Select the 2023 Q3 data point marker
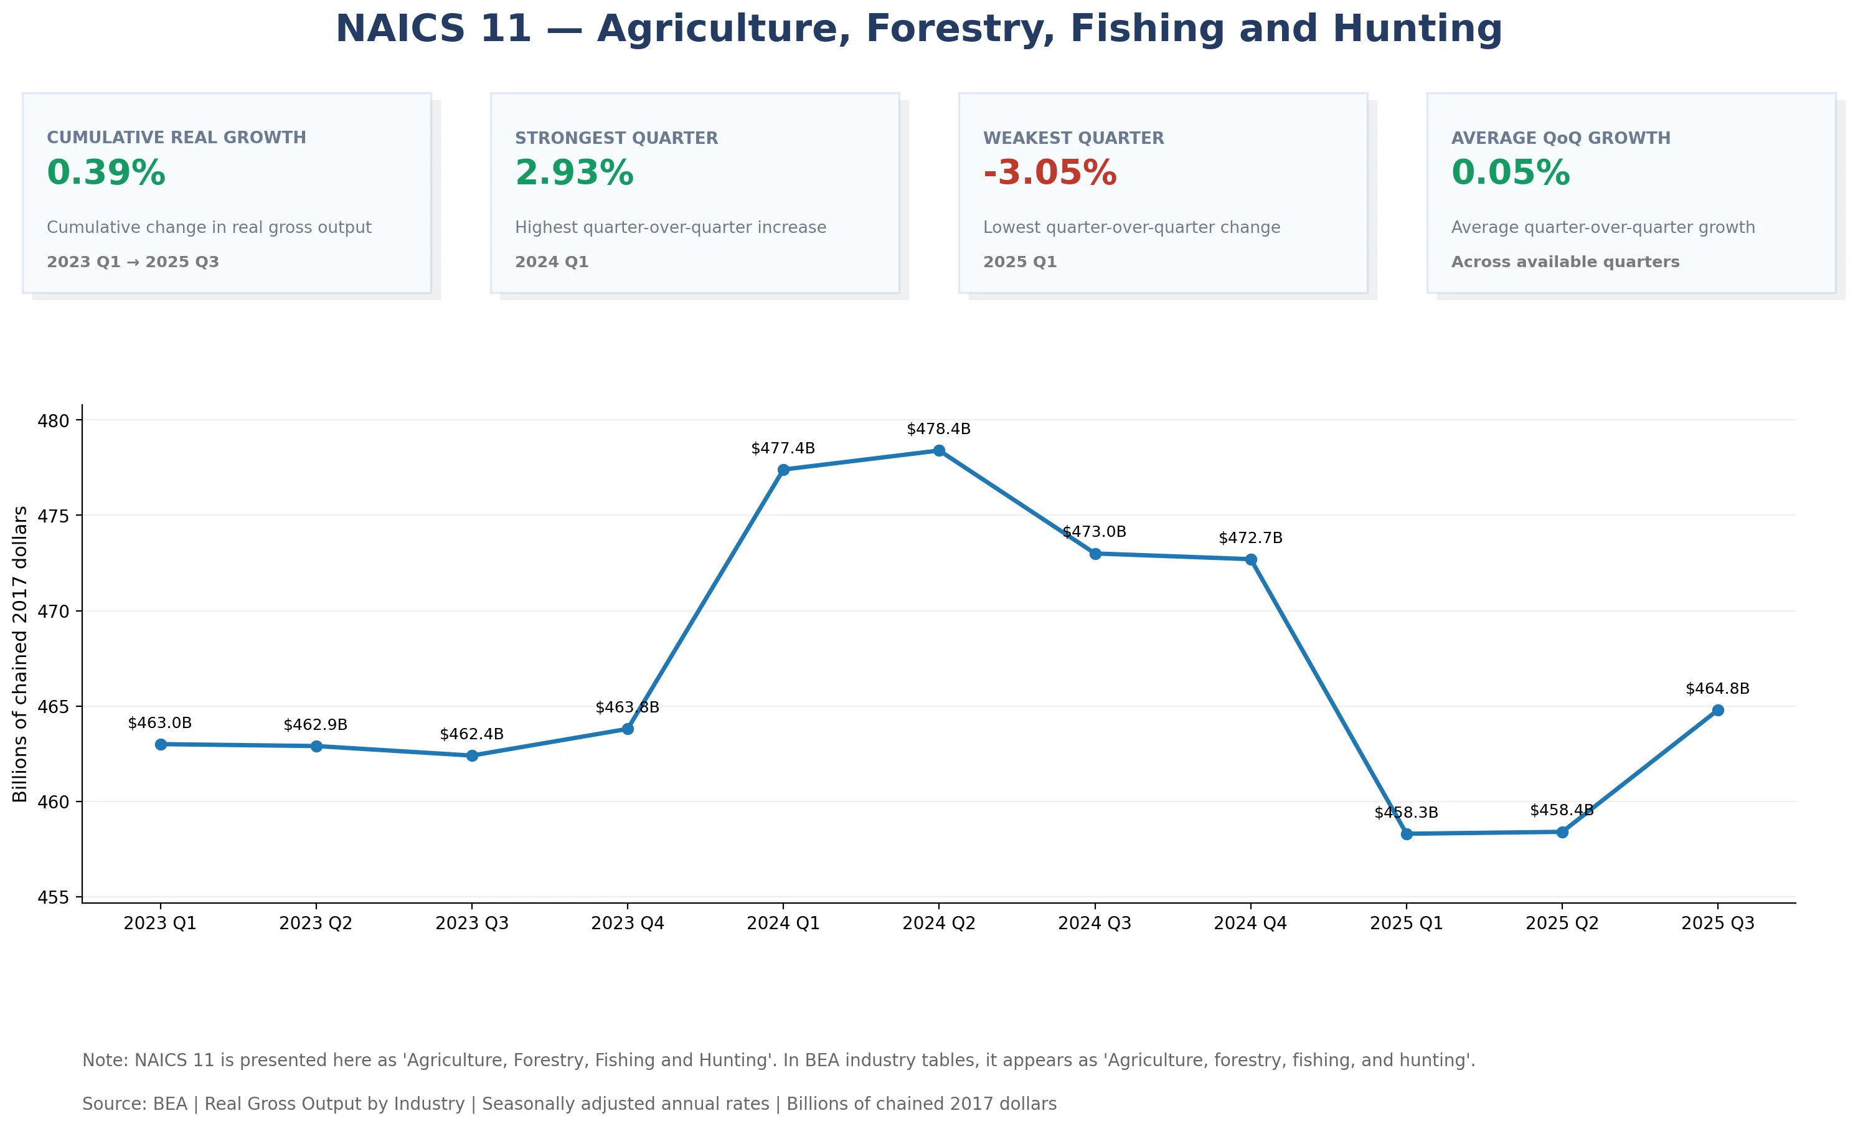 (472, 755)
